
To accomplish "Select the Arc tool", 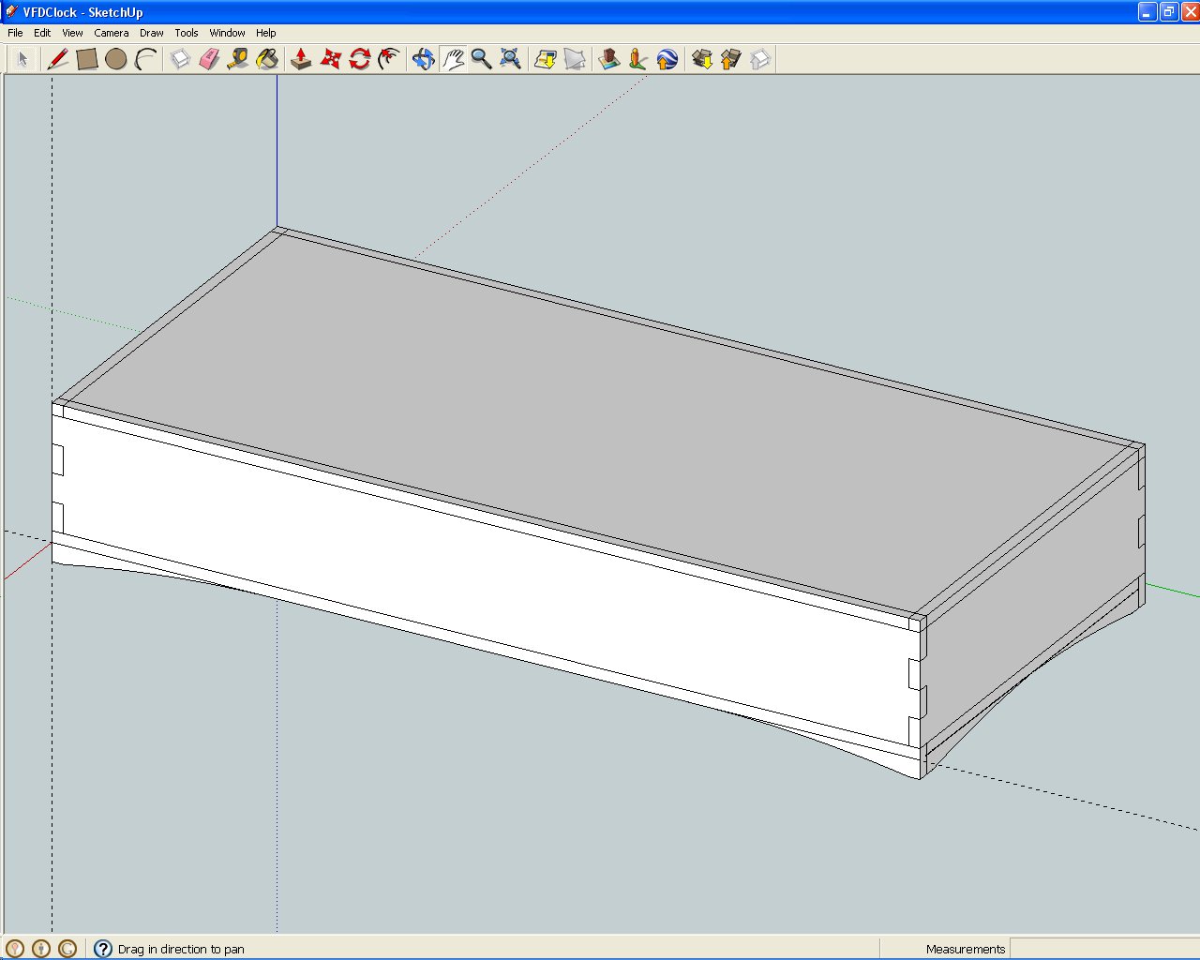I will (x=145, y=59).
